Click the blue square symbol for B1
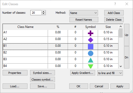This screenshot has height=93, width=133. (x=90, y=47)
